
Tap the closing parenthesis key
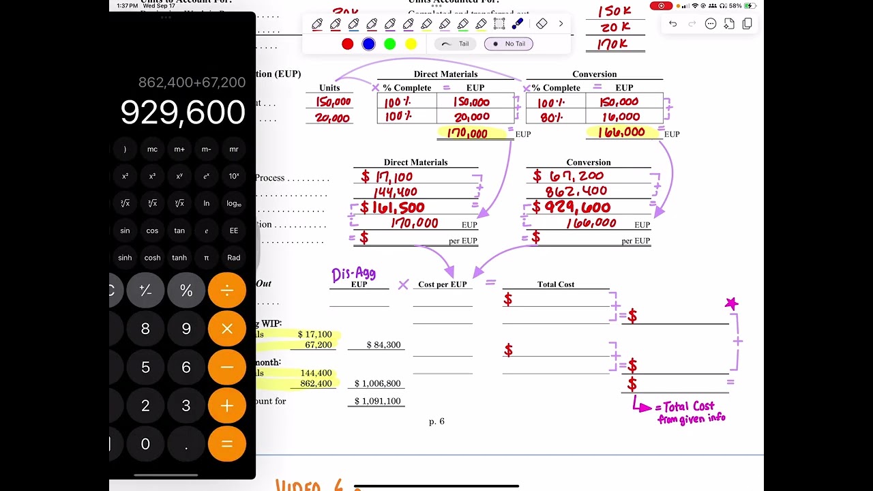point(125,149)
